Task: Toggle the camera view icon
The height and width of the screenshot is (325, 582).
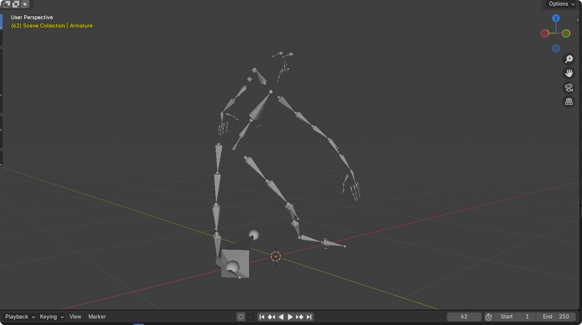Action: pos(569,88)
